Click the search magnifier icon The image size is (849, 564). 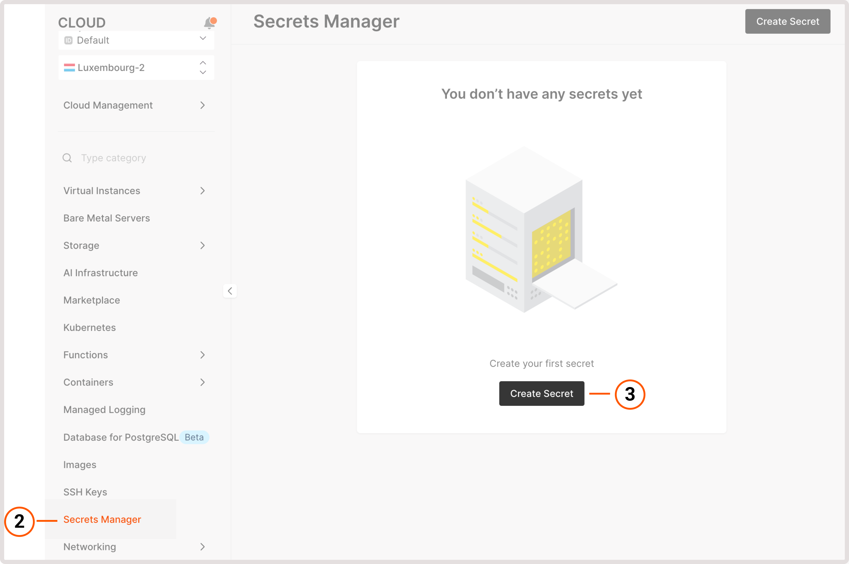click(x=67, y=158)
